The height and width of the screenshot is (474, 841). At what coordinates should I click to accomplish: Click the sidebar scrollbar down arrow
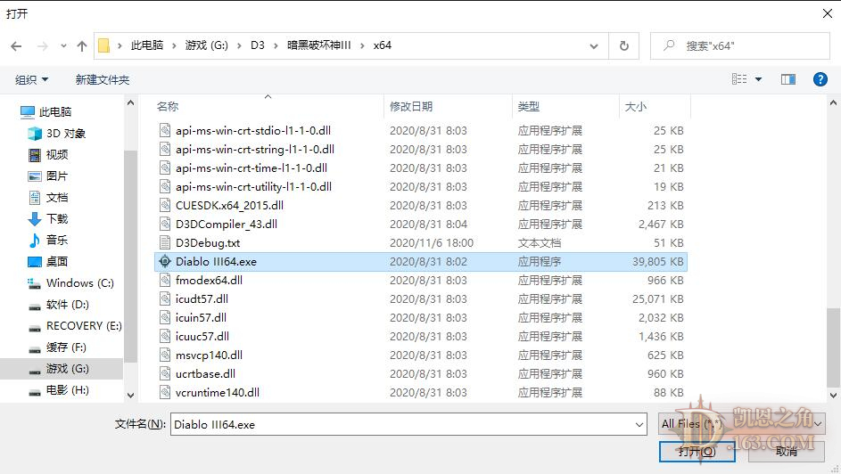pos(130,396)
